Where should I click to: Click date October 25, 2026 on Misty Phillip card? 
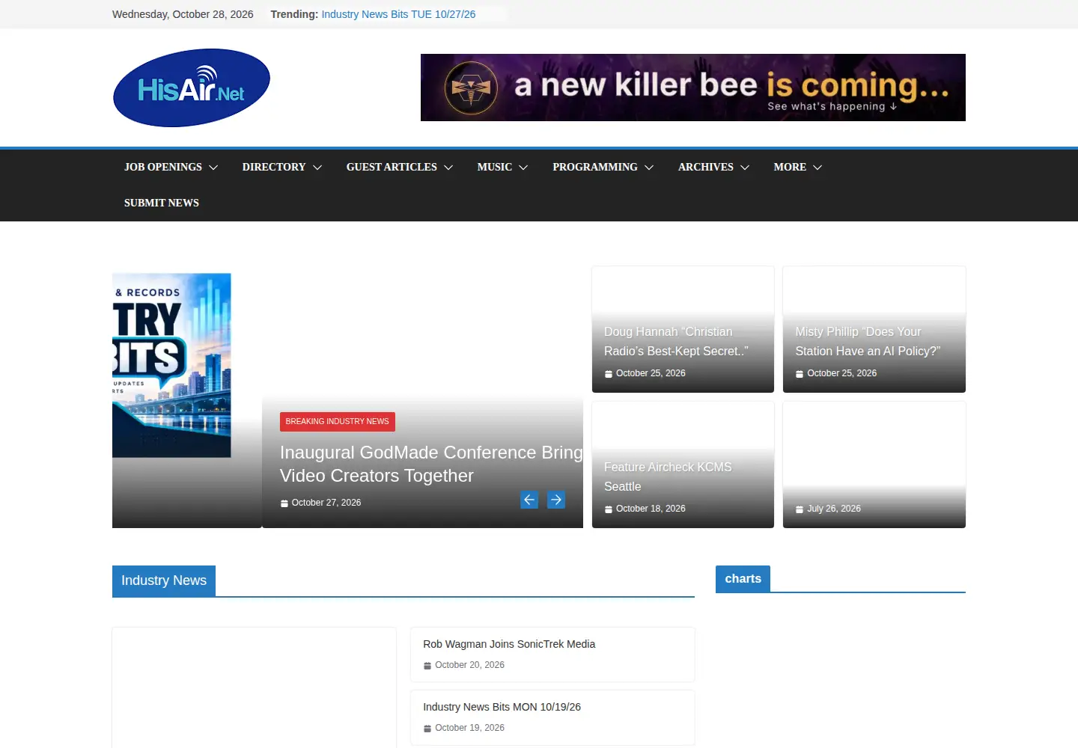coord(842,373)
